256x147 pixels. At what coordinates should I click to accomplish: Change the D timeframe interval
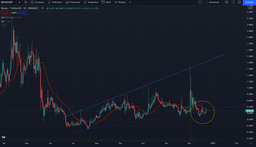pyautogui.click(x=19, y=2)
